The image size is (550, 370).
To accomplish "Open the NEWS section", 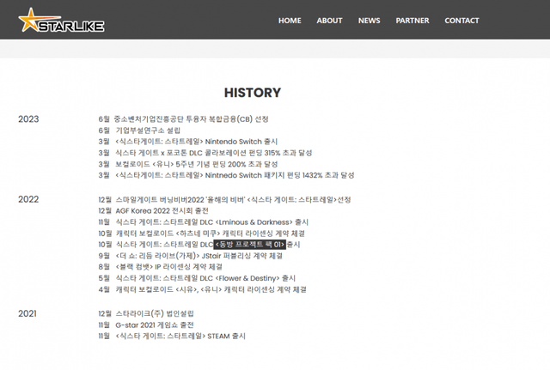I will tap(369, 21).
